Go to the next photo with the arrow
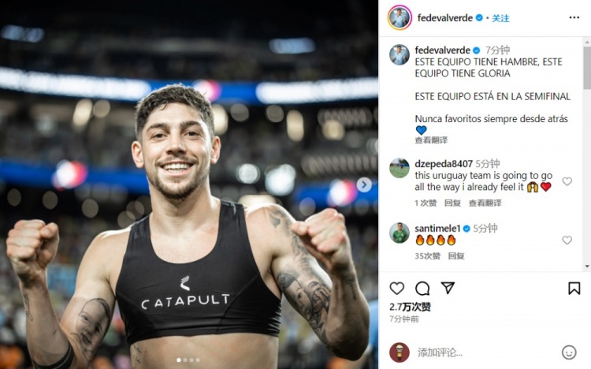The width and height of the screenshot is (591, 369). (x=364, y=184)
